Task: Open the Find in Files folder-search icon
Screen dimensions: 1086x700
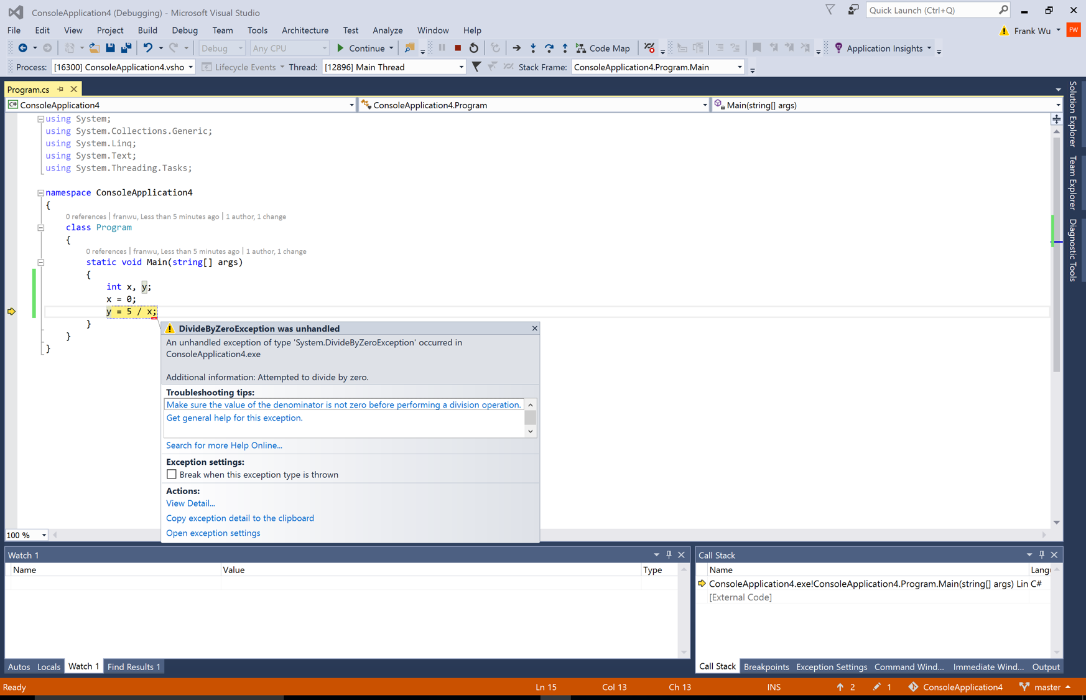Action: point(409,48)
